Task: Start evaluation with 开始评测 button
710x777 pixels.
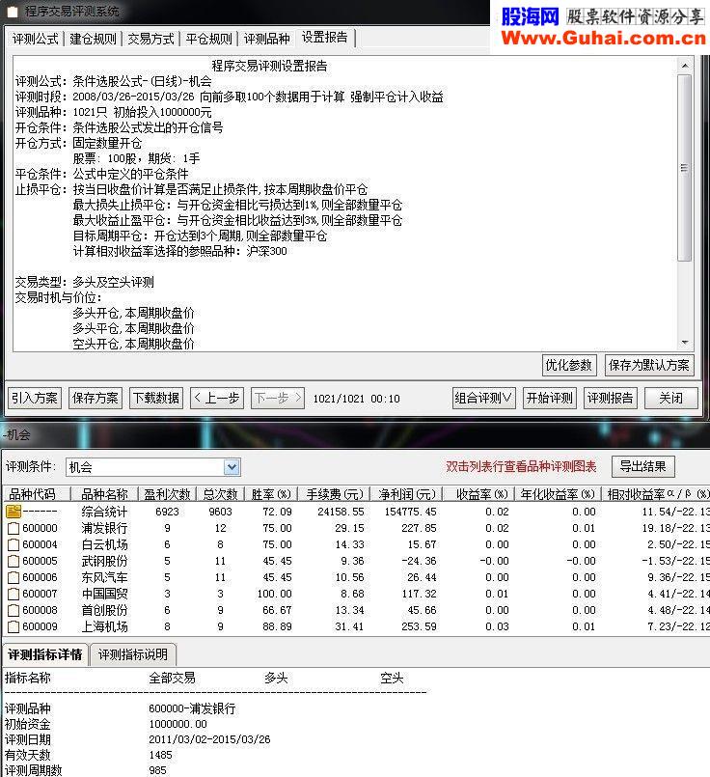Action: coord(550,398)
